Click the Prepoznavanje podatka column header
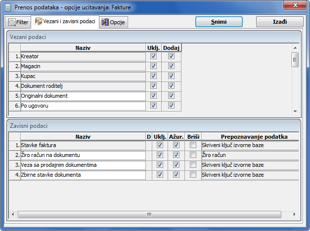This screenshot has height=231, width=310. [x=250, y=136]
